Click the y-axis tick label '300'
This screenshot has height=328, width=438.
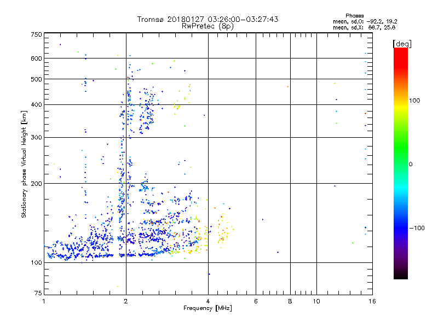36,138
